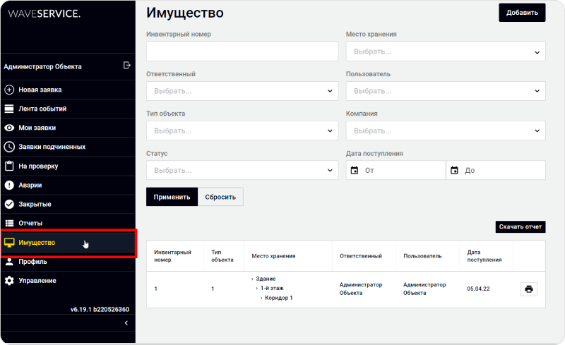Click the clipboard icon for На проверку
The height and width of the screenshot is (345, 565).
[x=9, y=166]
